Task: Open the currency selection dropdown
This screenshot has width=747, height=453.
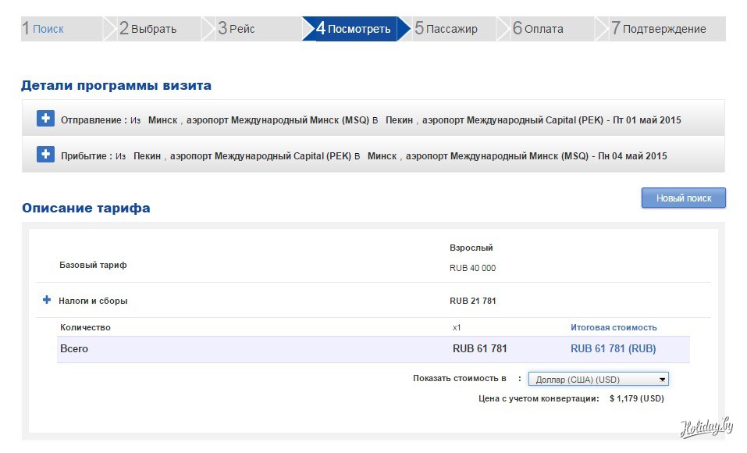Action: pos(598,380)
